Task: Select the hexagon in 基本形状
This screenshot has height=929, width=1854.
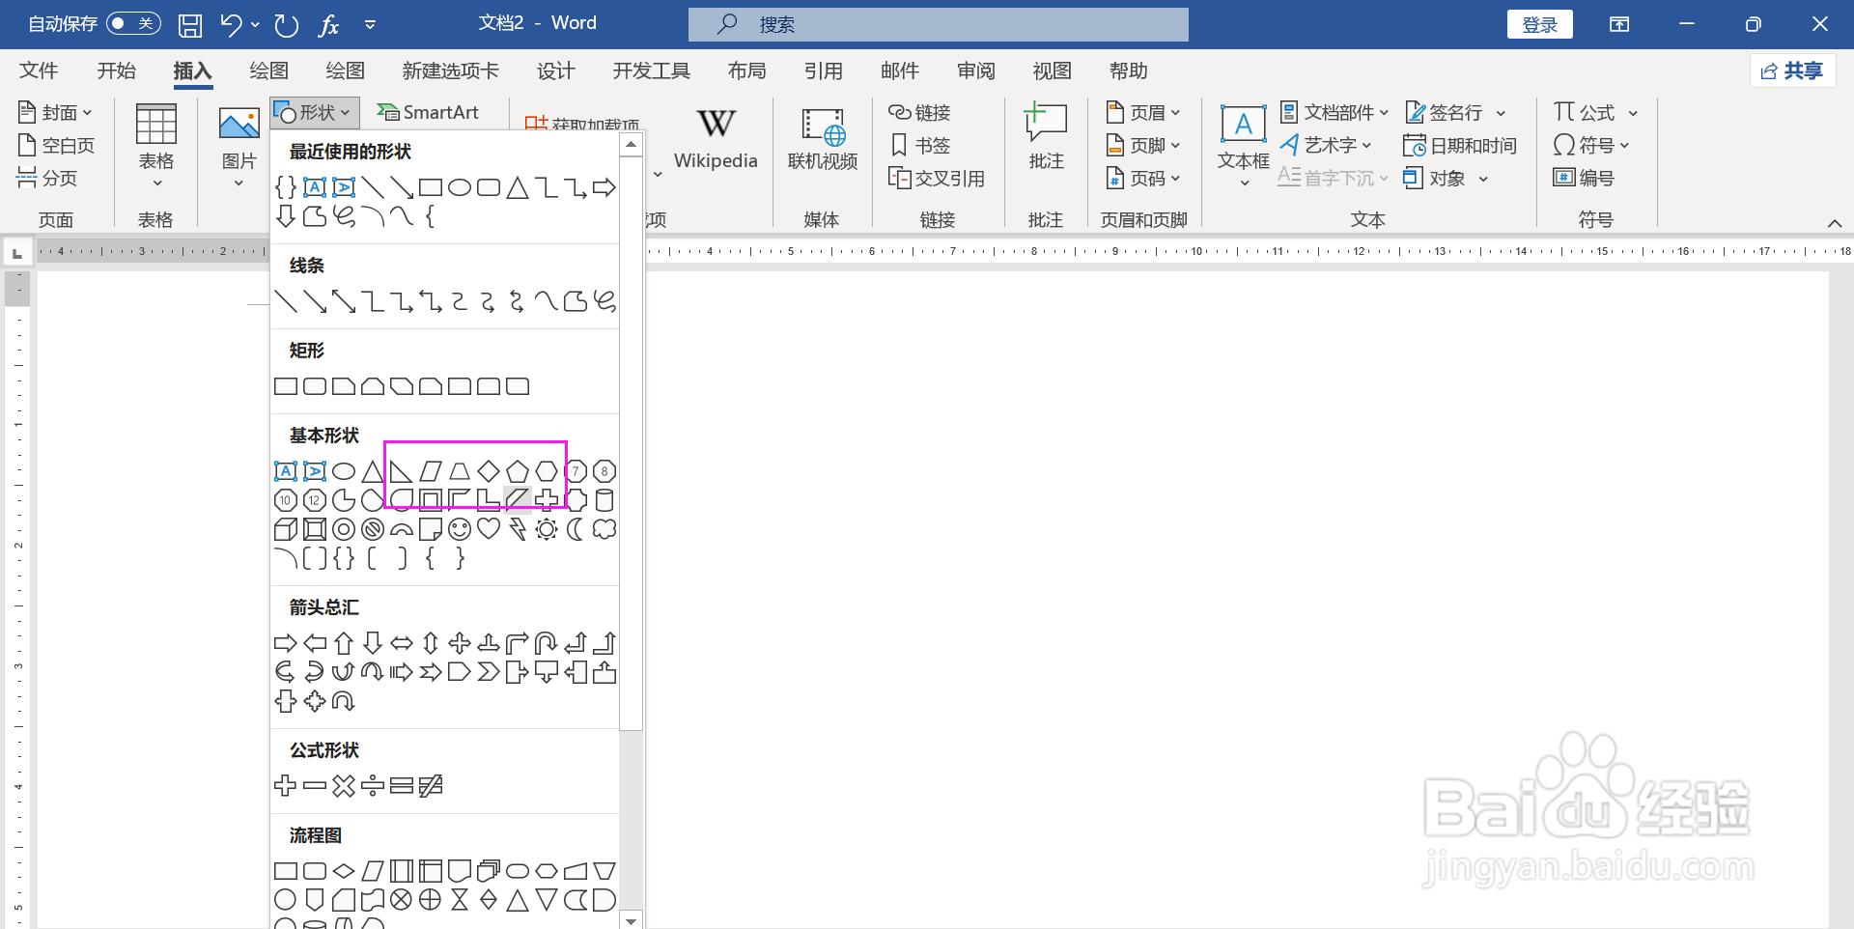Action: tap(547, 471)
